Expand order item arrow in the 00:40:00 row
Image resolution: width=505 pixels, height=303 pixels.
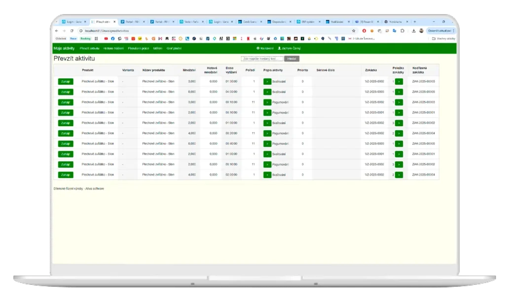point(398,144)
